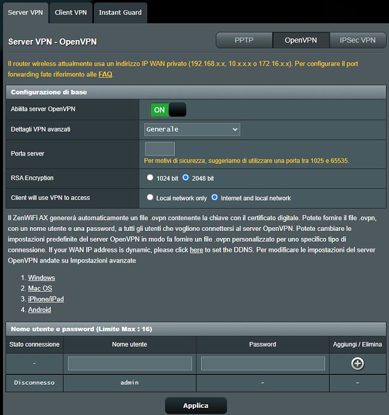Click the plus icon to add user
Screen dimensions: 389x415
[x=357, y=364]
